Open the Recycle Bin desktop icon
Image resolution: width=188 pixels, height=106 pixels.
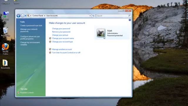5,32
